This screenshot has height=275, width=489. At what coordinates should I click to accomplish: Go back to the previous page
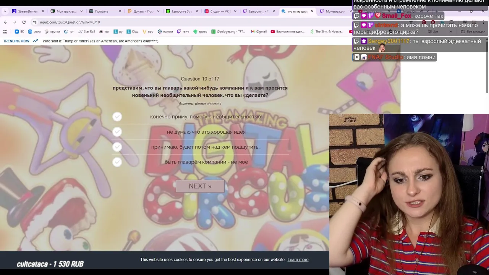coord(5,22)
